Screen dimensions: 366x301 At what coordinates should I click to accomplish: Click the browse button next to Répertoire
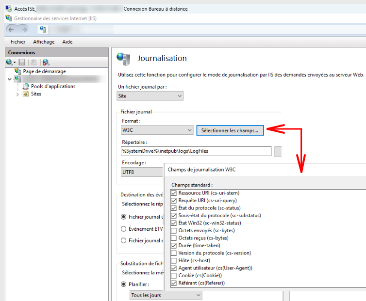278,151
